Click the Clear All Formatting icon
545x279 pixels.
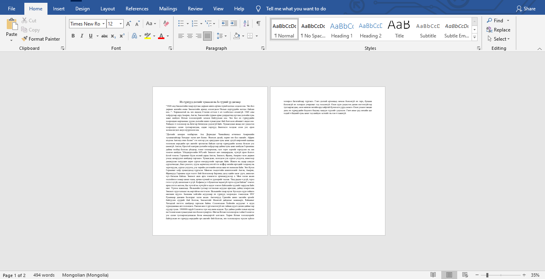point(166,24)
